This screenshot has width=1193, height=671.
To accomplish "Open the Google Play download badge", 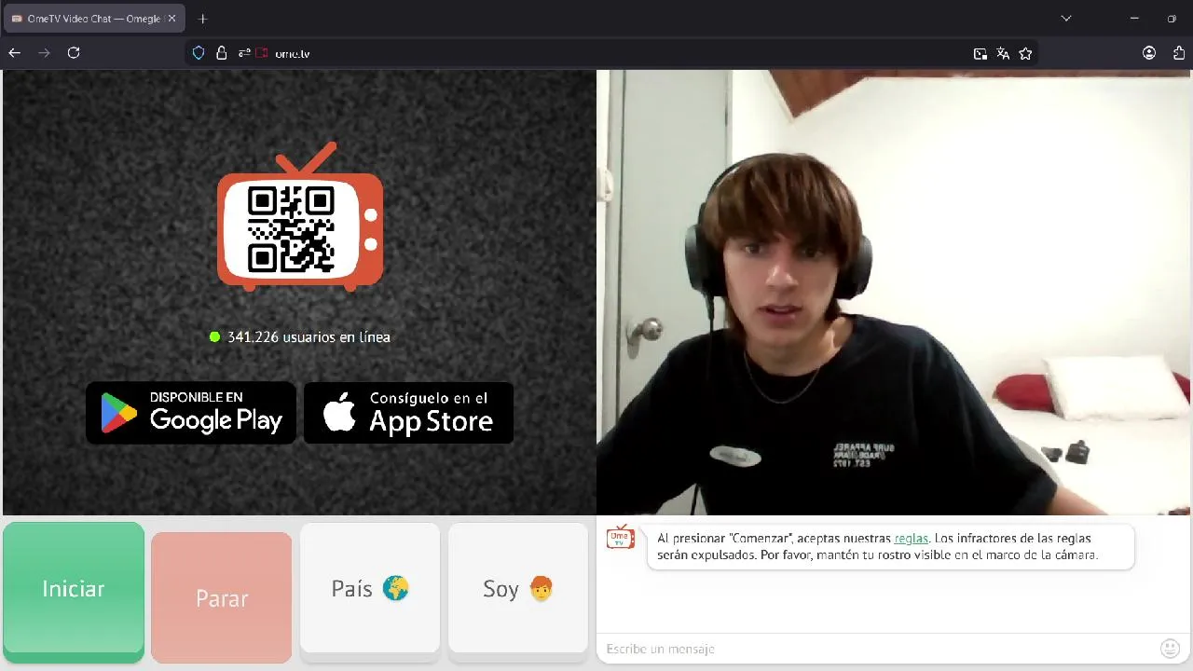I will pyautogui.click(x=191, y=412).
